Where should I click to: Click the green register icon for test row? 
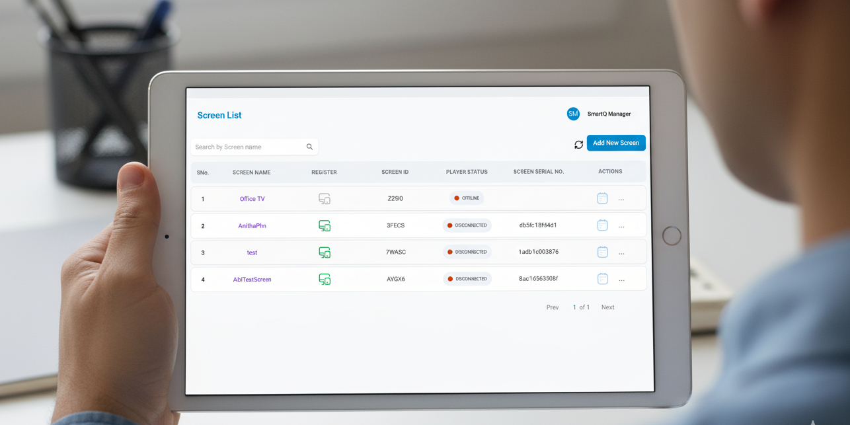325,252
